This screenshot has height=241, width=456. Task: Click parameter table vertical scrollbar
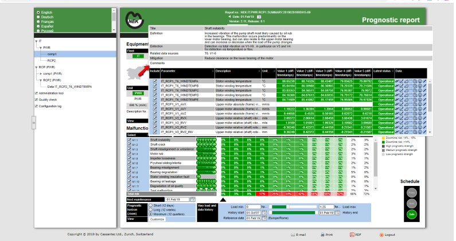point(430,107)
